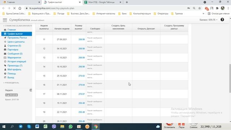231x130 pixels.
Task: Open the Операторы bookmark folder
Action: click(161, 14)
